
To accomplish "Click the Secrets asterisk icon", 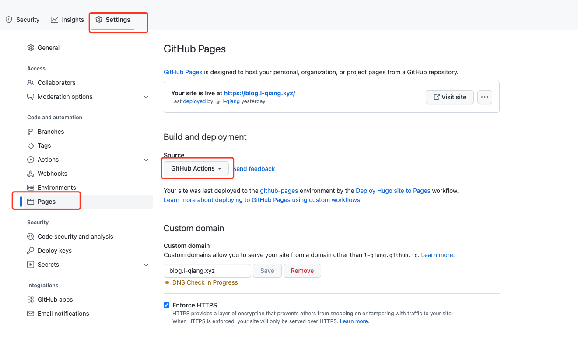I will pos(31,265).
